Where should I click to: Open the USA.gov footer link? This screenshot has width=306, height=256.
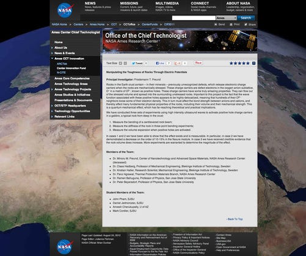[220, 244]
